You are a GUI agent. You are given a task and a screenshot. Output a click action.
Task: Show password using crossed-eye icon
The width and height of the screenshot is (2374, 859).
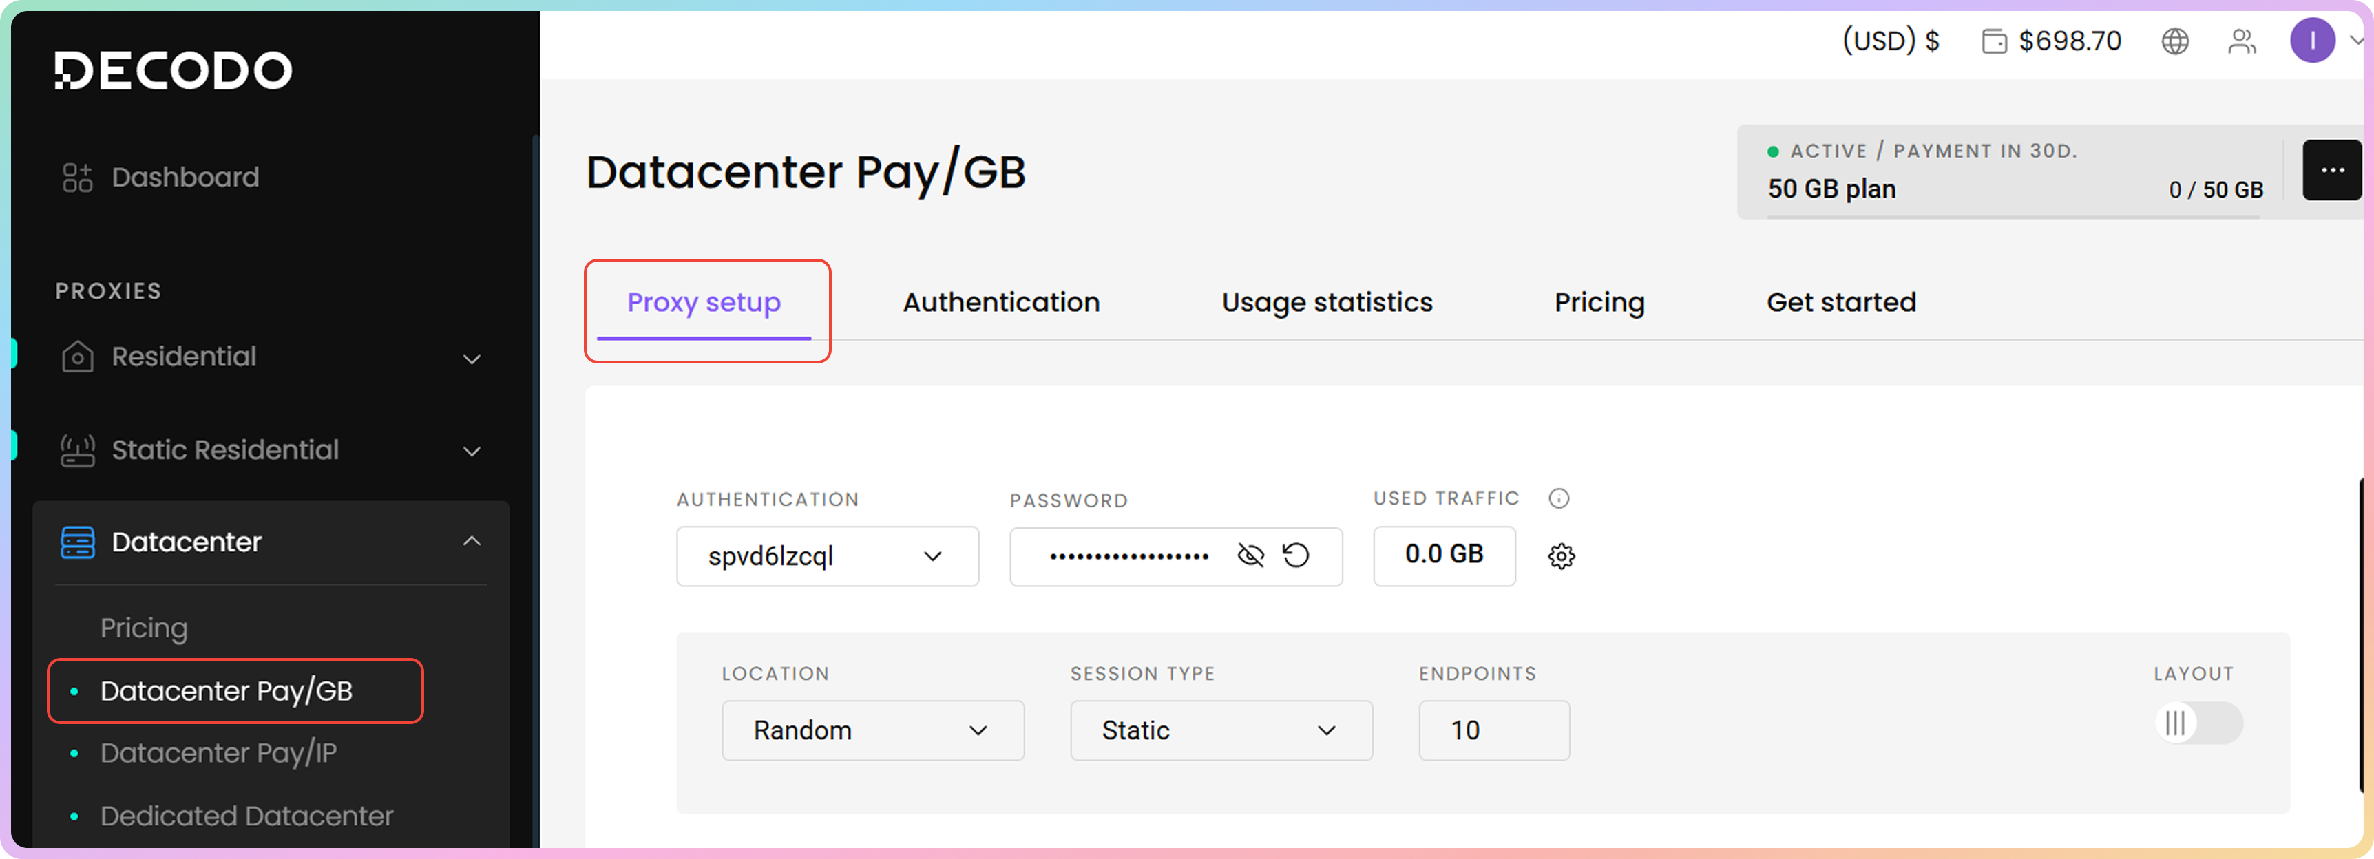(1250, 555)
